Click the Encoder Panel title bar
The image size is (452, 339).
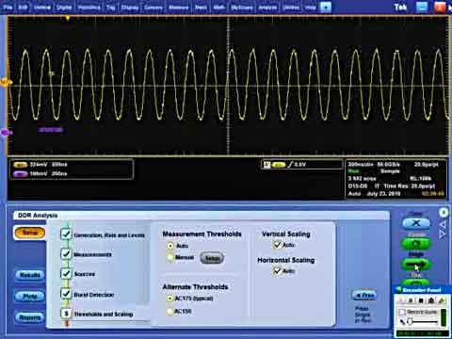[423, 290]
